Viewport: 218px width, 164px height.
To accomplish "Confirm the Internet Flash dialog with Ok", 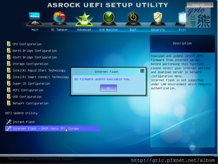I will (108, 88).
